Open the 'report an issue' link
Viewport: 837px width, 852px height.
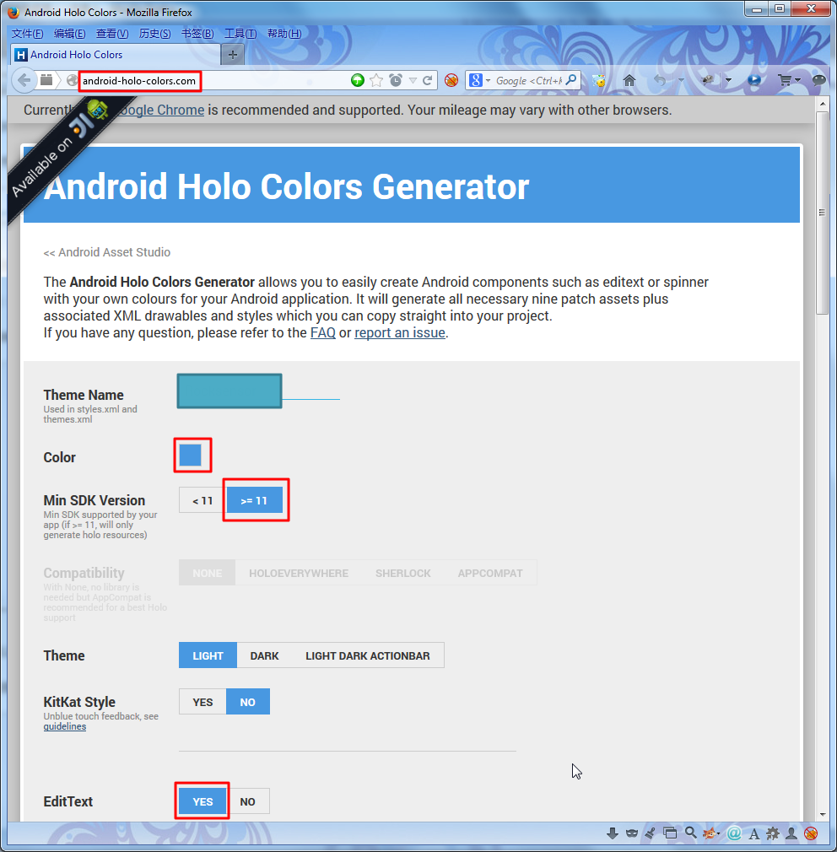click(400, 332)
